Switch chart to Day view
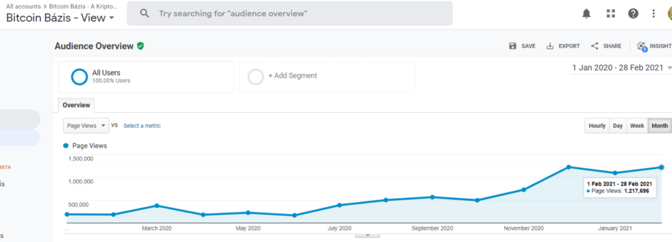The image size is (672, 242). (618, 126)
